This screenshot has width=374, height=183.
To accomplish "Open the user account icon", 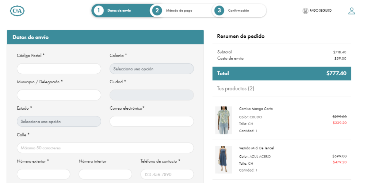I will coord(351,11).
